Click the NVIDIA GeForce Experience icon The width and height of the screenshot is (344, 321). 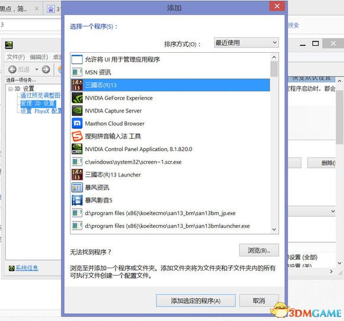(77, 98)
